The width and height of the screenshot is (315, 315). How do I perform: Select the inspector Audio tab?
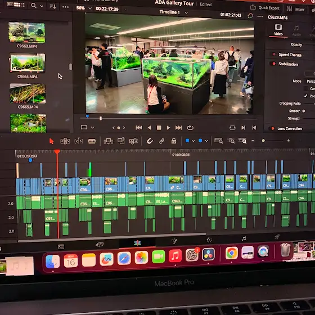coord(296,31)
